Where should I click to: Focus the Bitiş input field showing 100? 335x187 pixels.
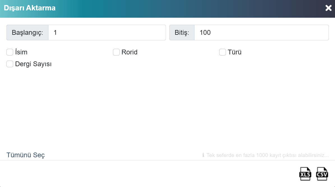coord(262,33)
